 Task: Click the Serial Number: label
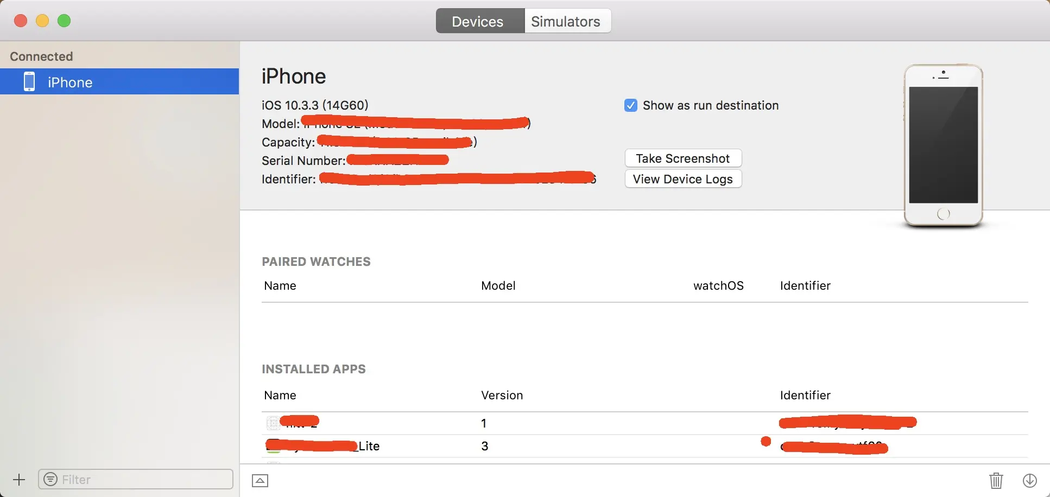point(303,161)
